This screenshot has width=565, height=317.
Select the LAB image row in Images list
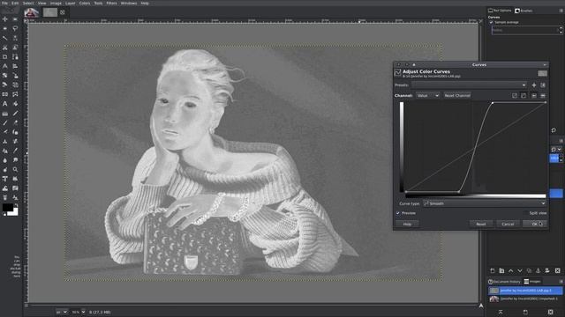[525, 291]
